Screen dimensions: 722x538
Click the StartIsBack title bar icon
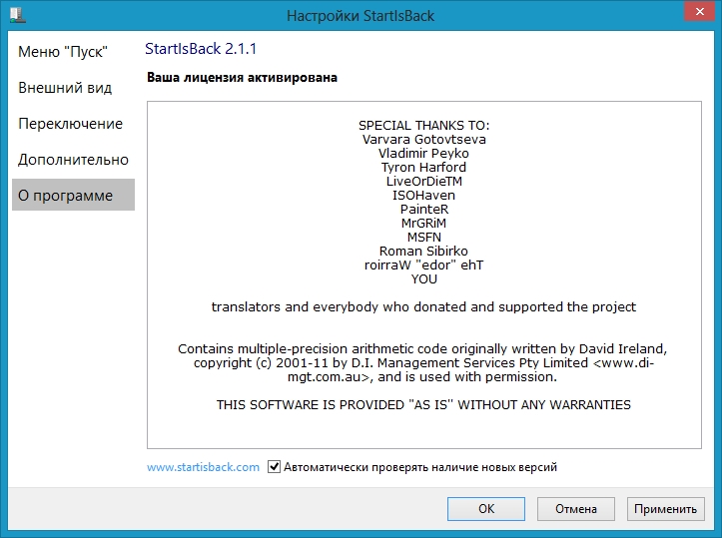tap(18, 14)
